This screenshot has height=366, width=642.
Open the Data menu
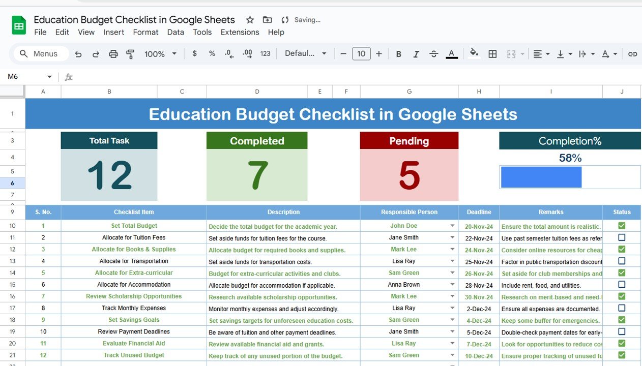tap(176, 32)
